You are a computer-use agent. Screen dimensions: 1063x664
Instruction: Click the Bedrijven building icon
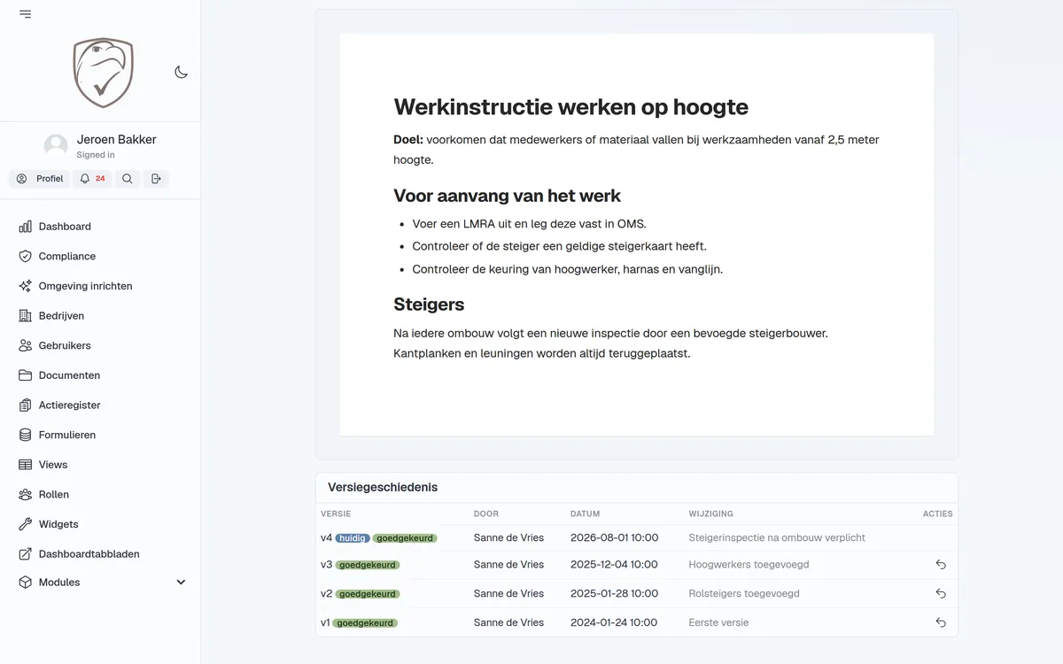pyautogui.click(x=25, y=316)
